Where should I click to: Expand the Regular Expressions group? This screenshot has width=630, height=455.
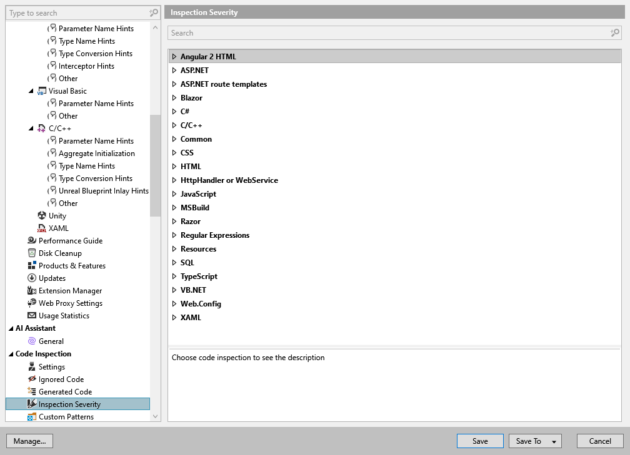174,235
